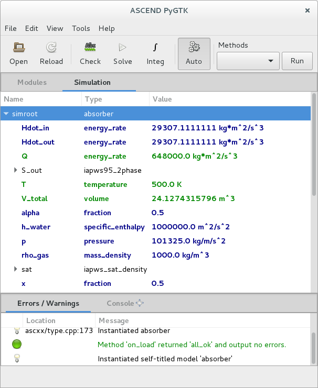The width and height of the screenshot is (318, 388).
Task: Expand the sat tree node
Action: [x=16, y=269]
